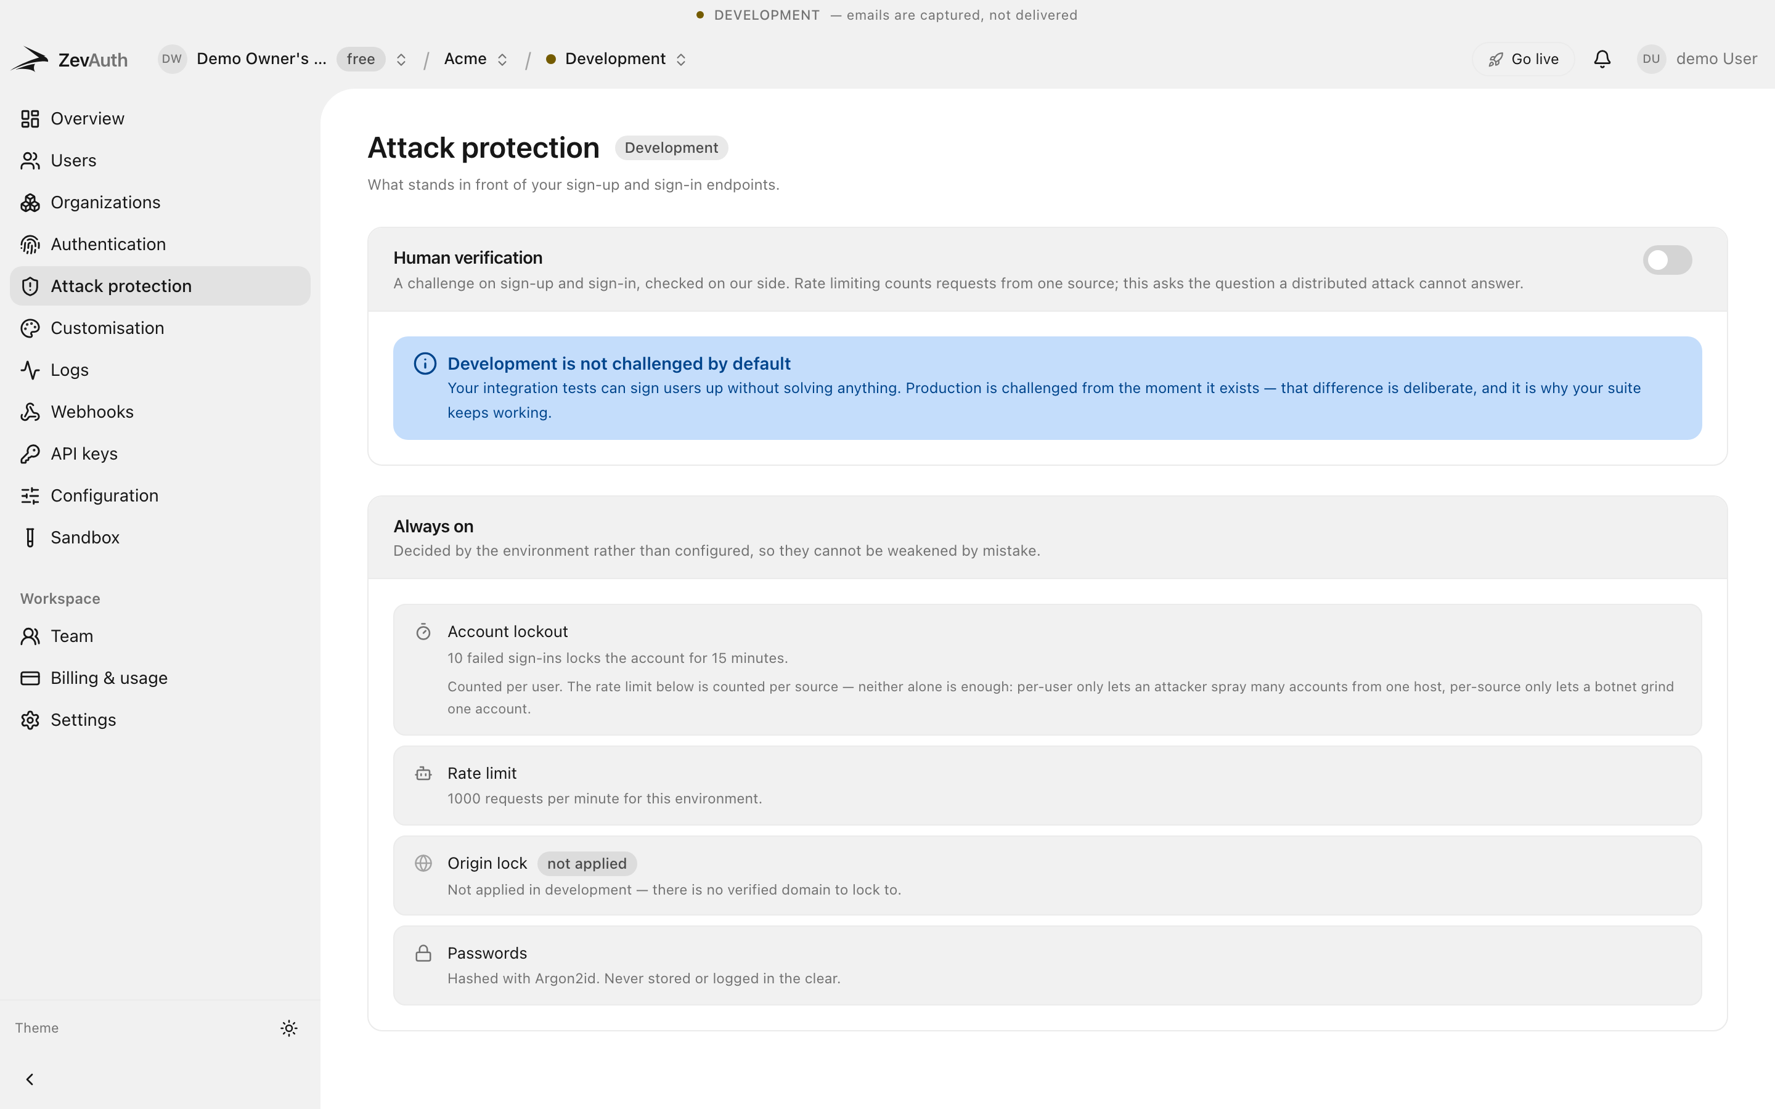Click the Go live button

pos(1523,59)
